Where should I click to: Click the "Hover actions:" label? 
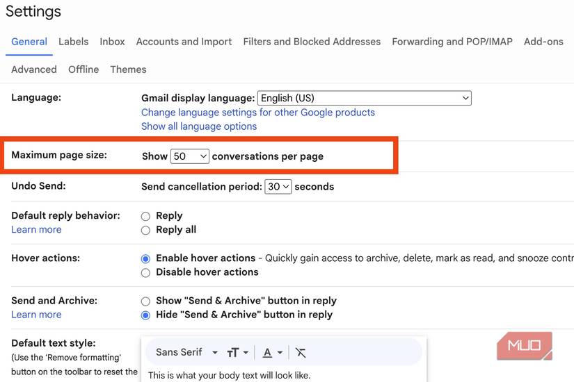[x=45, y=258]
